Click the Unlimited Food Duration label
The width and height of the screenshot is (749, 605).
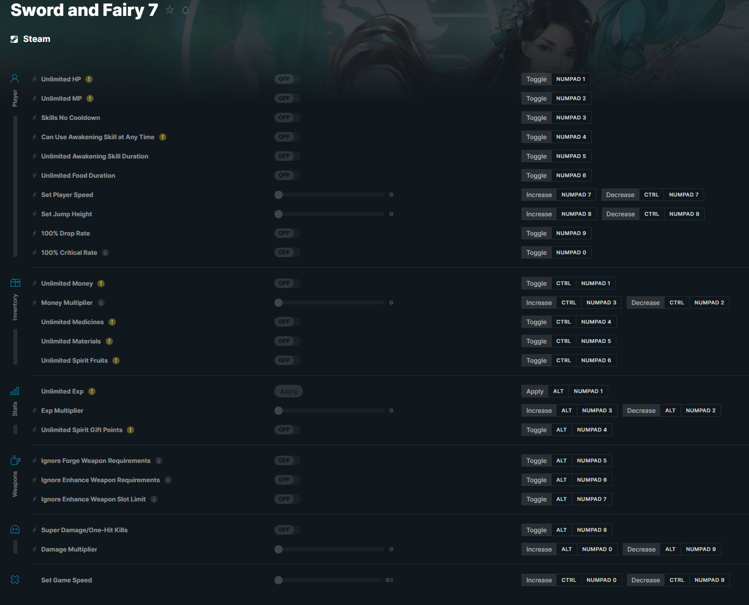click(78, 175)
